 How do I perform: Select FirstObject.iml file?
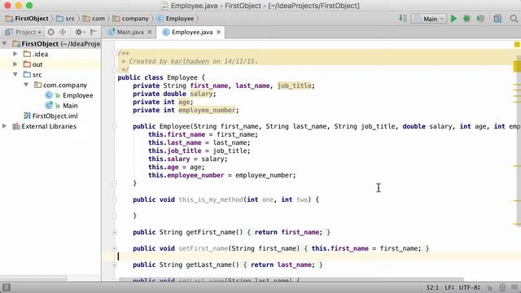pyautogui.click(x=55, y=116)
